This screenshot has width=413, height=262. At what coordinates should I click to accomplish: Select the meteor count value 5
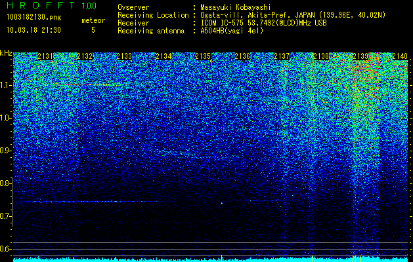tap(93, 30)
